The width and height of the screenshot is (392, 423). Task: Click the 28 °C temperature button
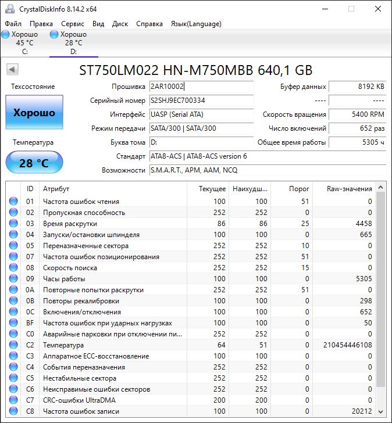point(34,163)
